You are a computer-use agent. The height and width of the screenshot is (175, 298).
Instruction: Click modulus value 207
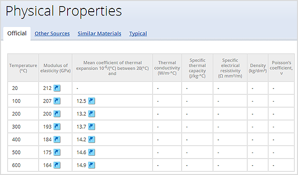(x=47, y=101)
